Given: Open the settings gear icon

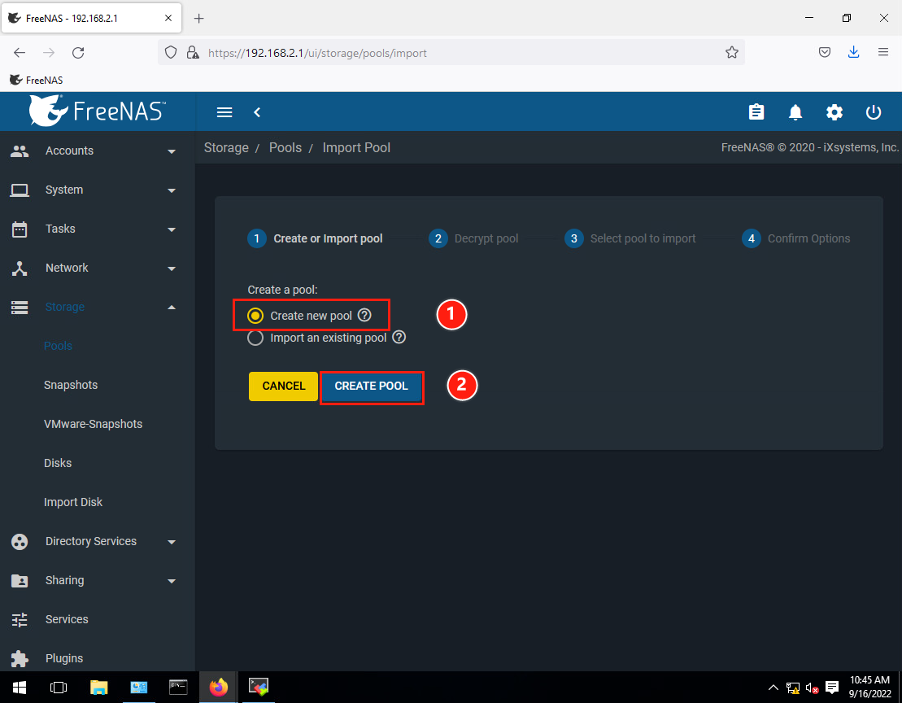Looking at the screenshot, I should (x=834, y=112).
